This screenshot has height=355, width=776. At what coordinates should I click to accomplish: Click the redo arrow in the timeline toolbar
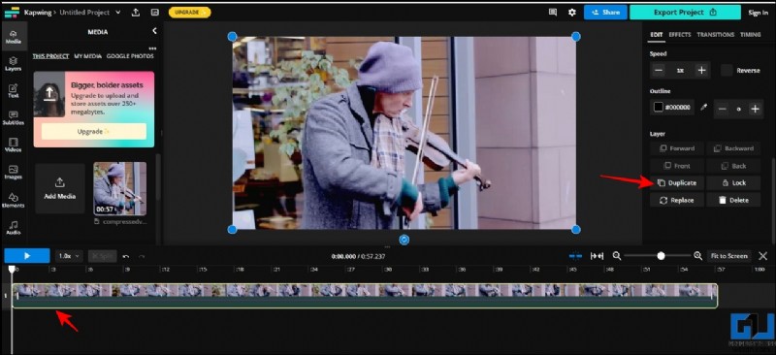142,256
